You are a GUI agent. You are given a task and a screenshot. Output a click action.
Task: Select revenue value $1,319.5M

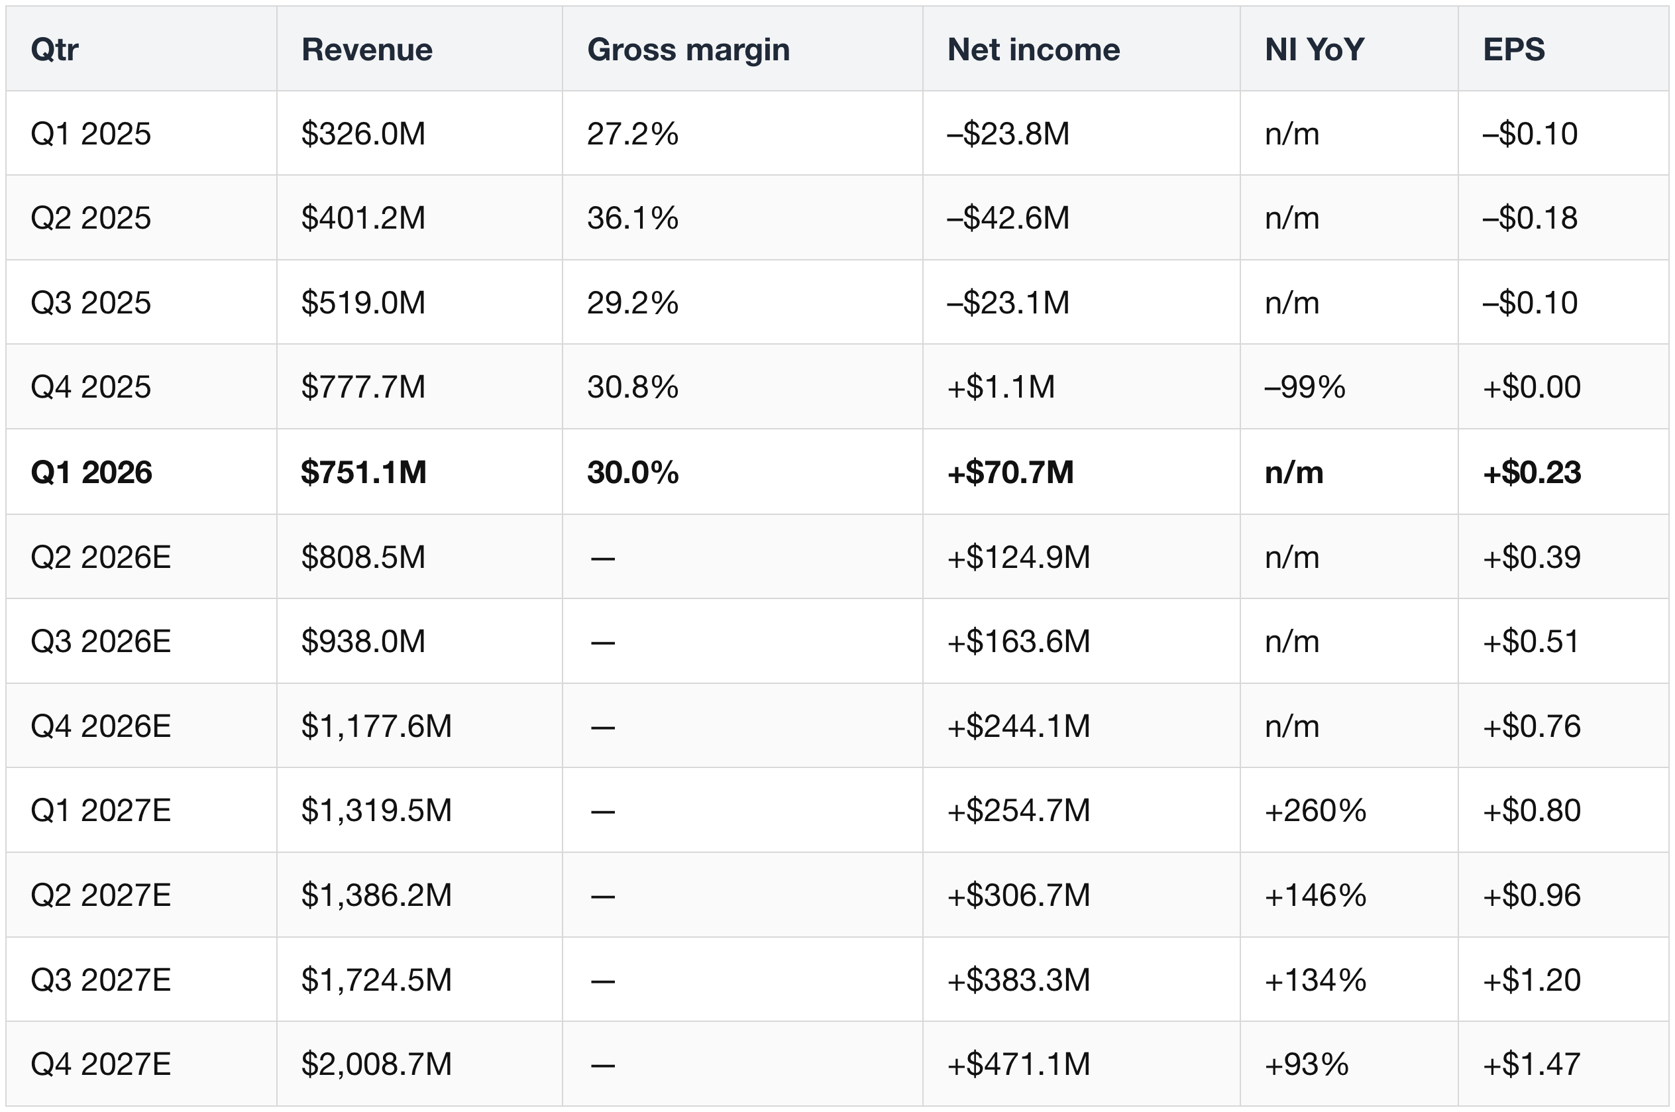(376, 810)
